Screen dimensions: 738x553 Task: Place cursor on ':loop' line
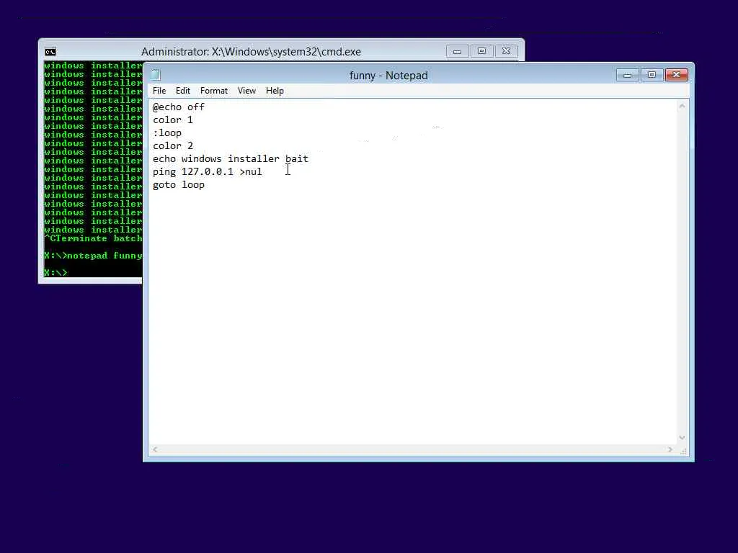(167, 133)
